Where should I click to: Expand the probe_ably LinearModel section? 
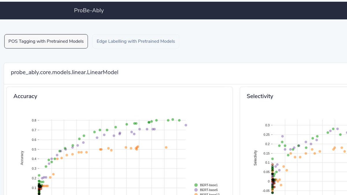[64, 72]
